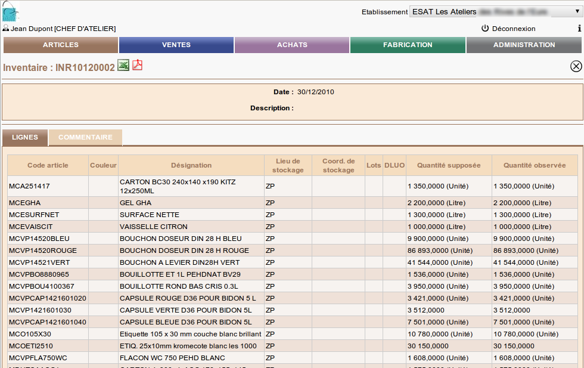Click the Code article column header
Screen dimensions: 584x368
[48, 165]
